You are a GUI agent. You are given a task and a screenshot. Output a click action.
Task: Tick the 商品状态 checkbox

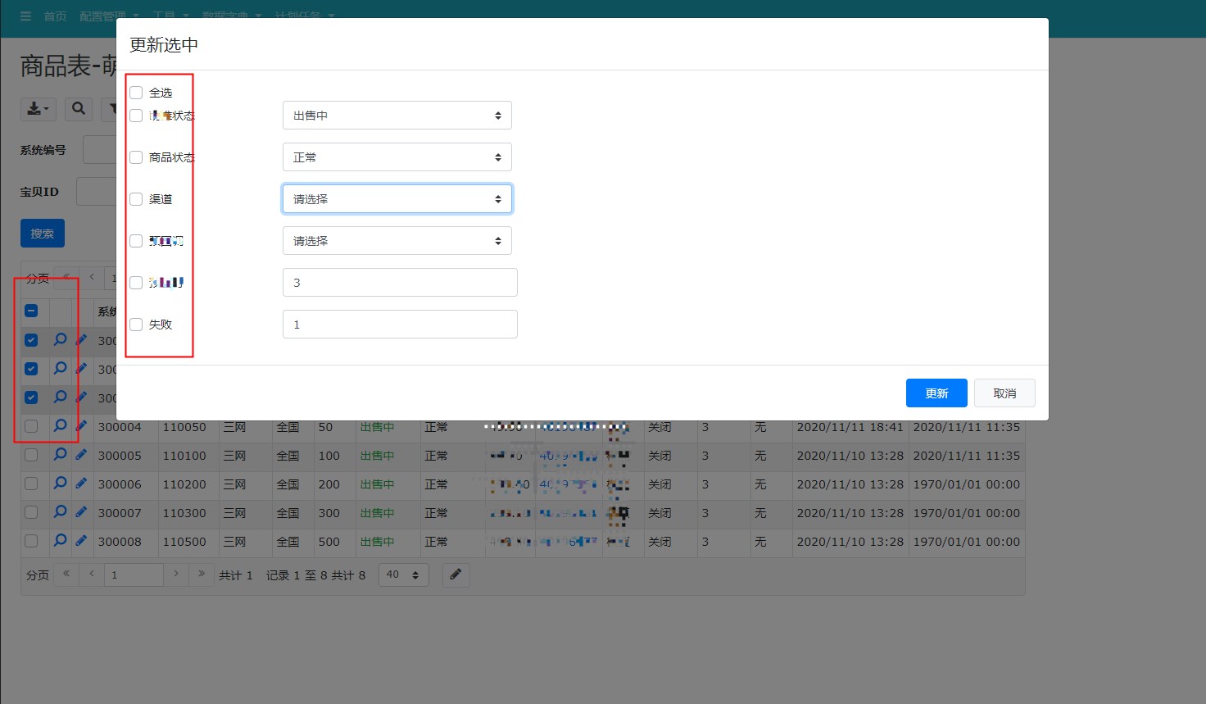(x=136, y=157)
